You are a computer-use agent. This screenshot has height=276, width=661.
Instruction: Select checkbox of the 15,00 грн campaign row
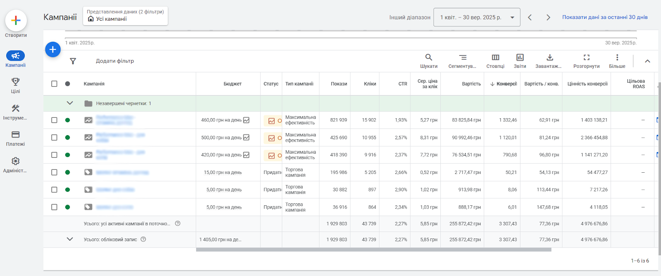tap(54, 172)
